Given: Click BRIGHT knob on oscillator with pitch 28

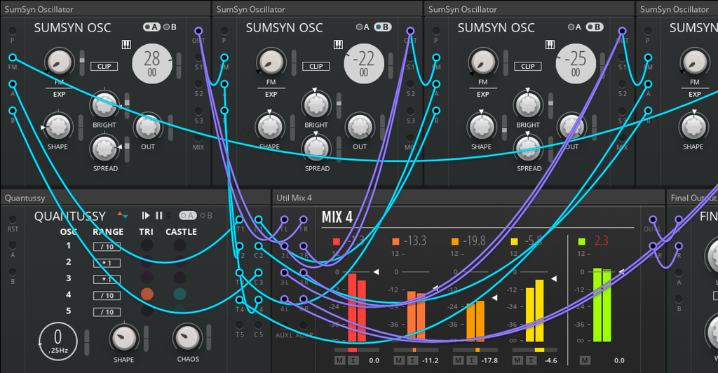Looking at the screenshot, I should click(104, 104).
